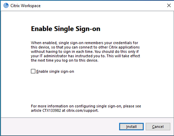The height and width of the screenshot is (136, 174).
Task: Click the 'without having to sign in' line
Action: 85,52
